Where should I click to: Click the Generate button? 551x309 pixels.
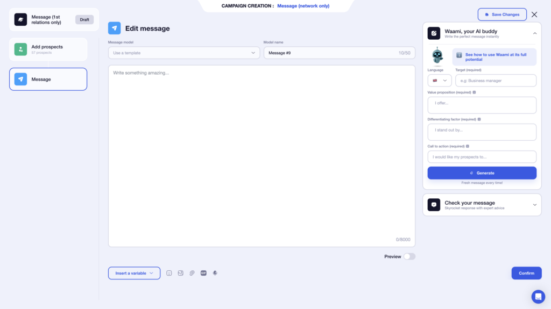point(482,173)
